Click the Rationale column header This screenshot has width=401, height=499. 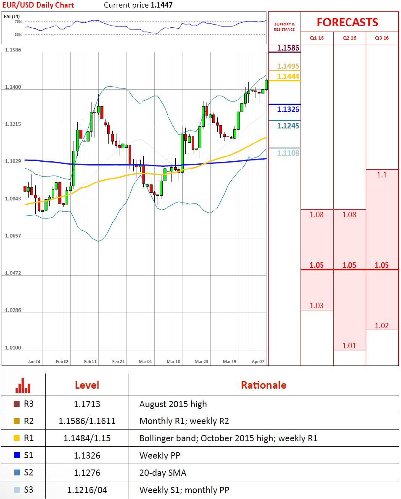coord(264,385)
